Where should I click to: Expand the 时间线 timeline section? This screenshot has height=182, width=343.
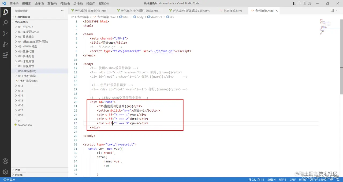(39, 175)
